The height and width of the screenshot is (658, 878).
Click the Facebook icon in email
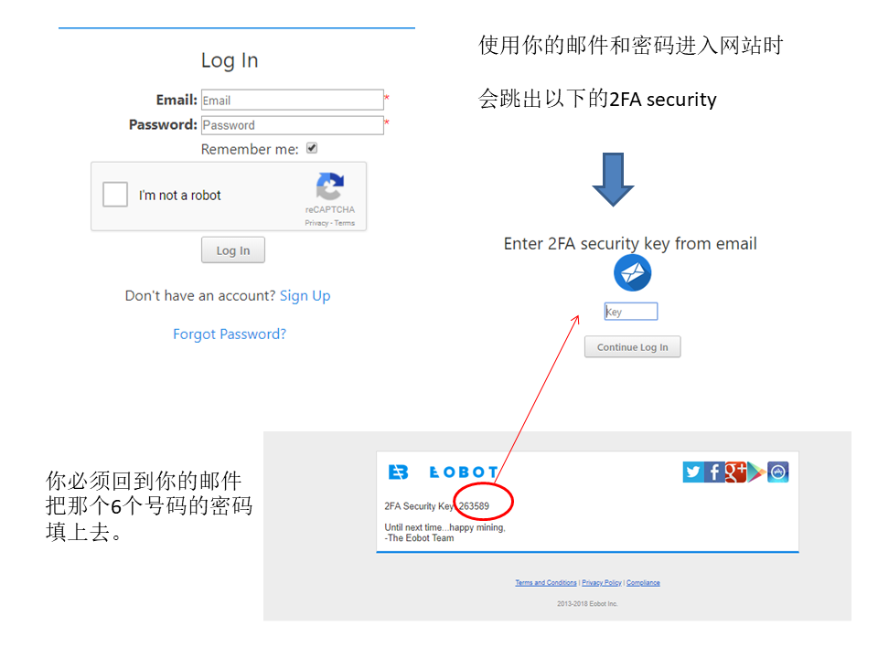[x=714, y=472]
